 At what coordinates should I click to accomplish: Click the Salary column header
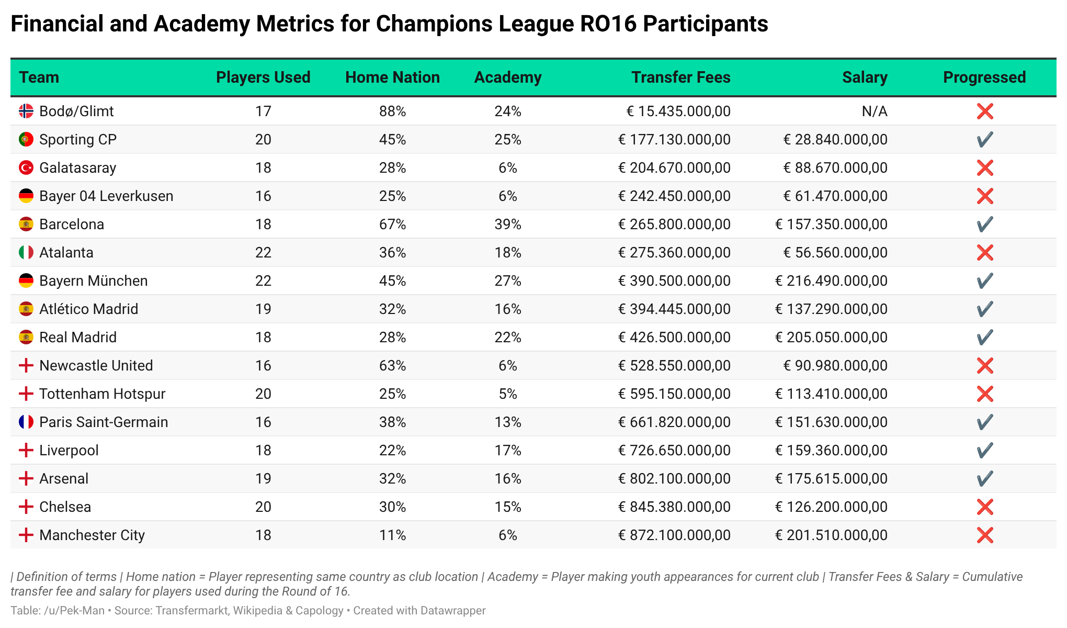pyautogui.click(x=865, y=77)
